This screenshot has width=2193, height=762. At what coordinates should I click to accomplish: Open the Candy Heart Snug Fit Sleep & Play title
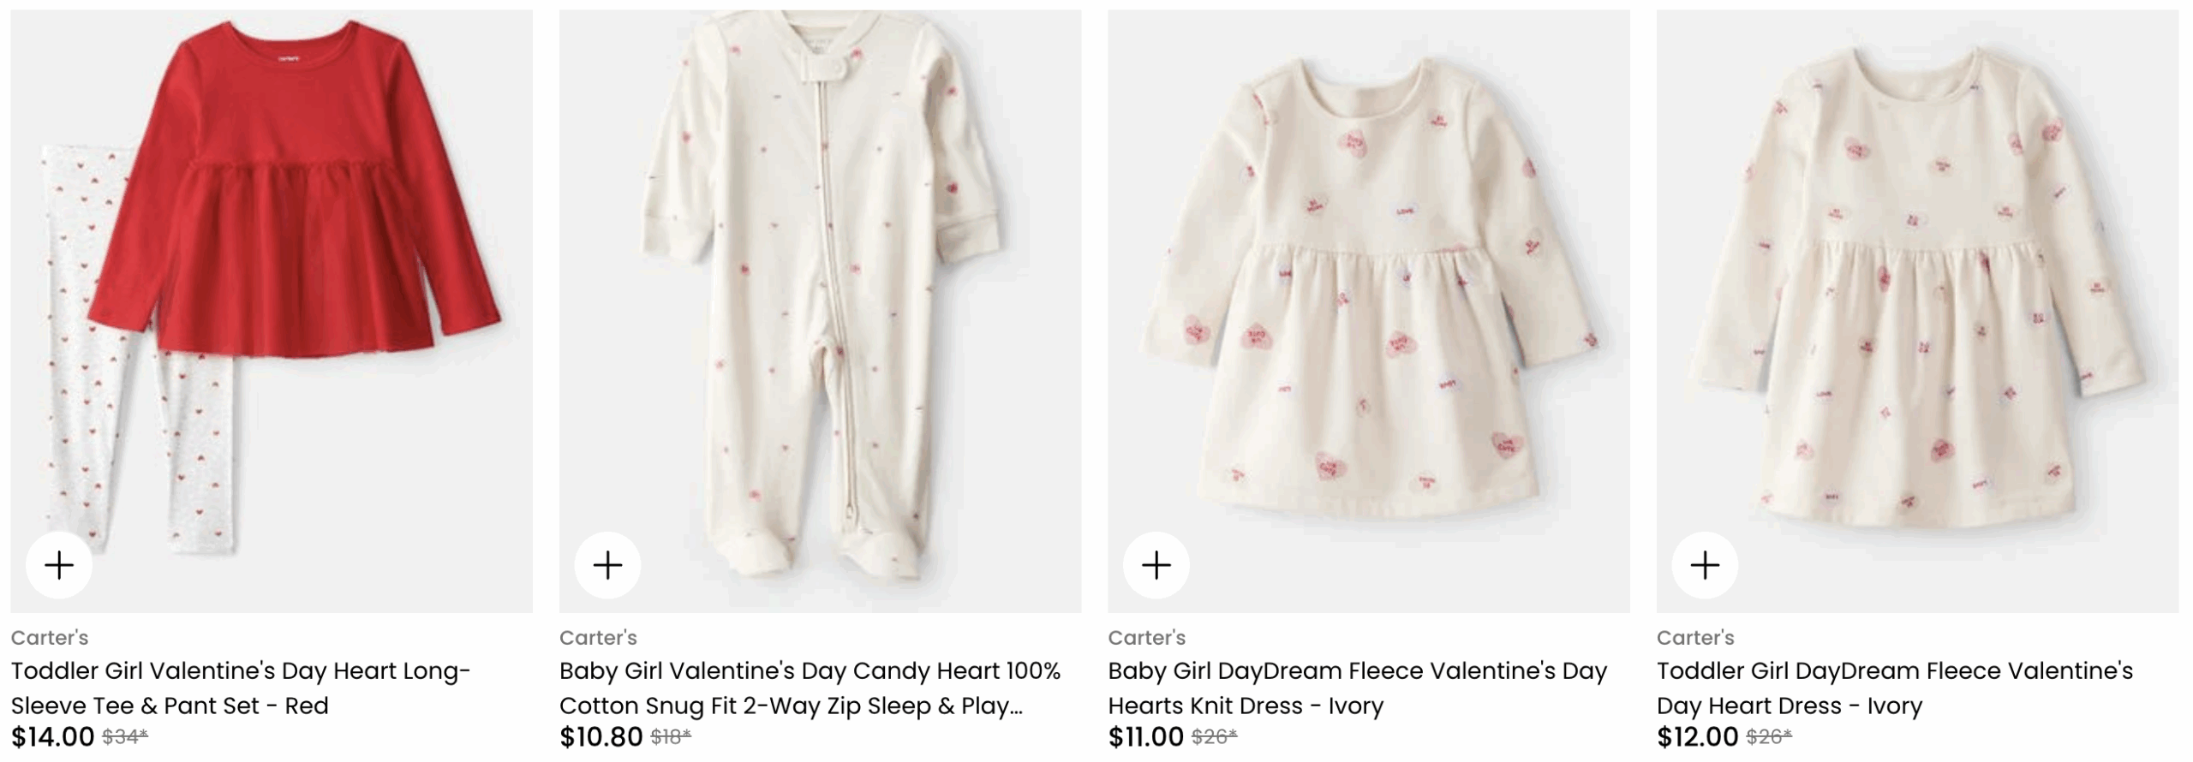[x=810, y=688]
